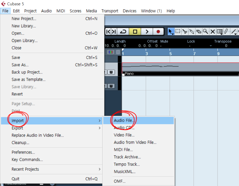Select the Zoom magnifier tool

[206, 32]
